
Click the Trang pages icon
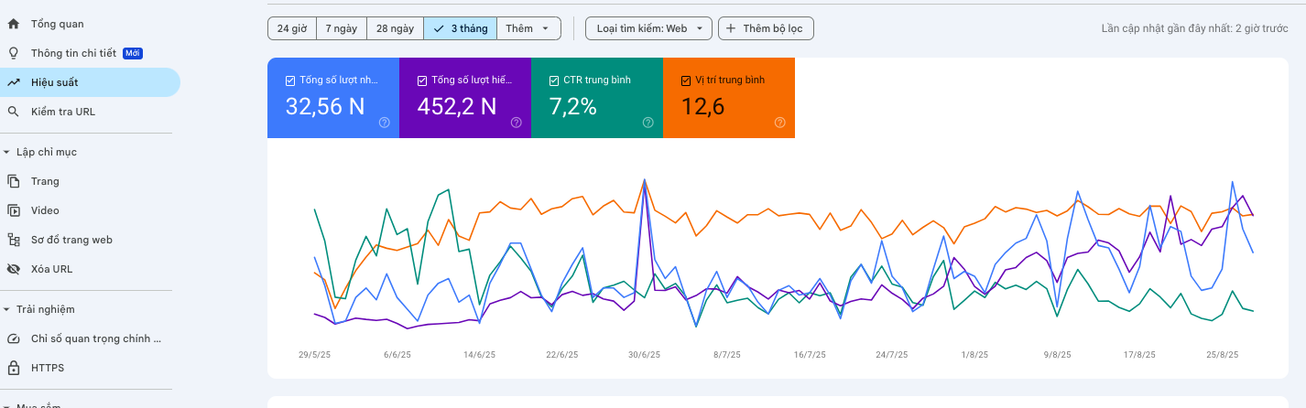(x=14, y=181)
